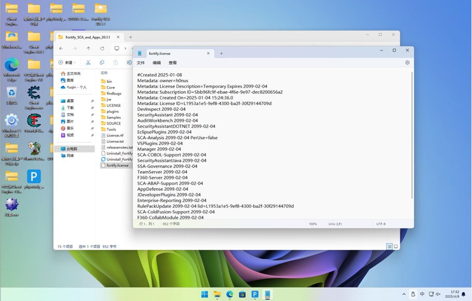Go back in File Explorer
This screenshot has height=301, width=472.
coord(61,49)
